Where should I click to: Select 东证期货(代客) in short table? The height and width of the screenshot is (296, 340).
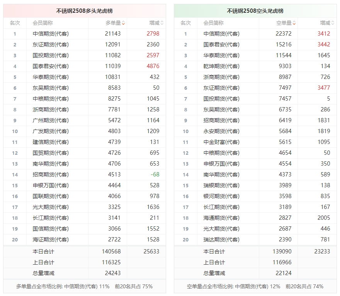click(221, 88)
